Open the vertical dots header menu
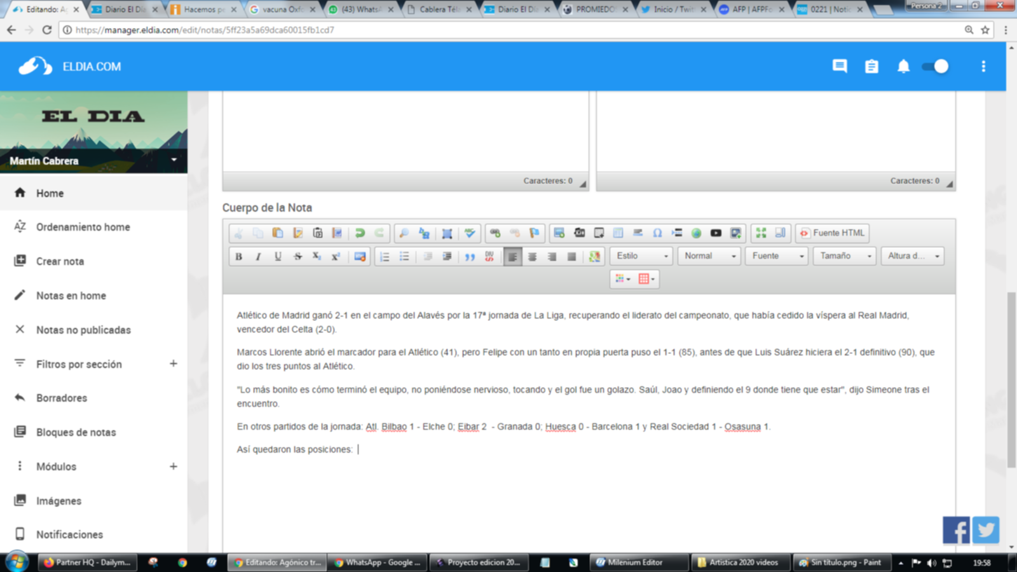 tap(983, 66)
